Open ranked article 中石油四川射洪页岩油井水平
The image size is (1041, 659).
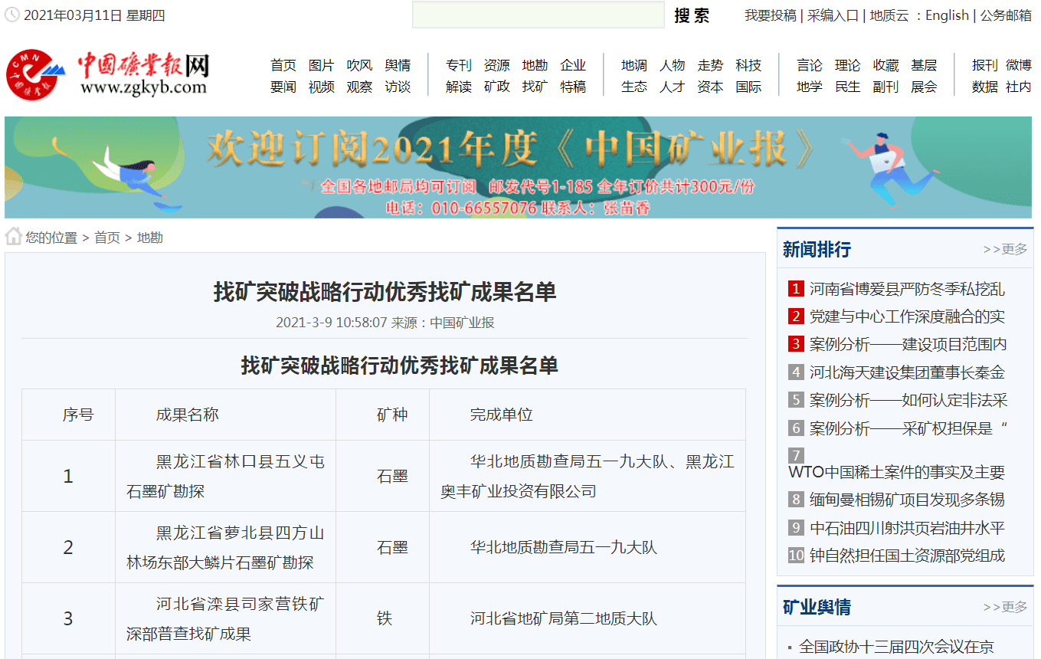tap(907, 528)
